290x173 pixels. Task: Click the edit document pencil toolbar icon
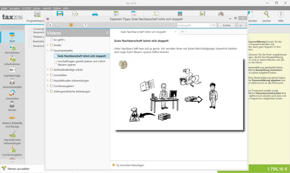tap(75, 14)
